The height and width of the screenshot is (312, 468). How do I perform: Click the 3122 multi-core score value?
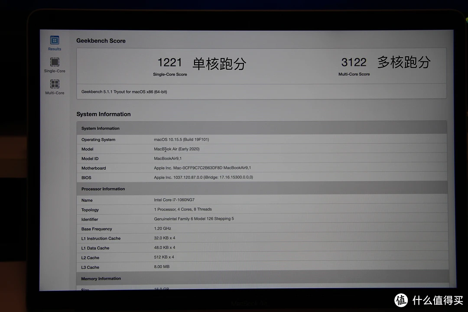[x=354, y=62]
